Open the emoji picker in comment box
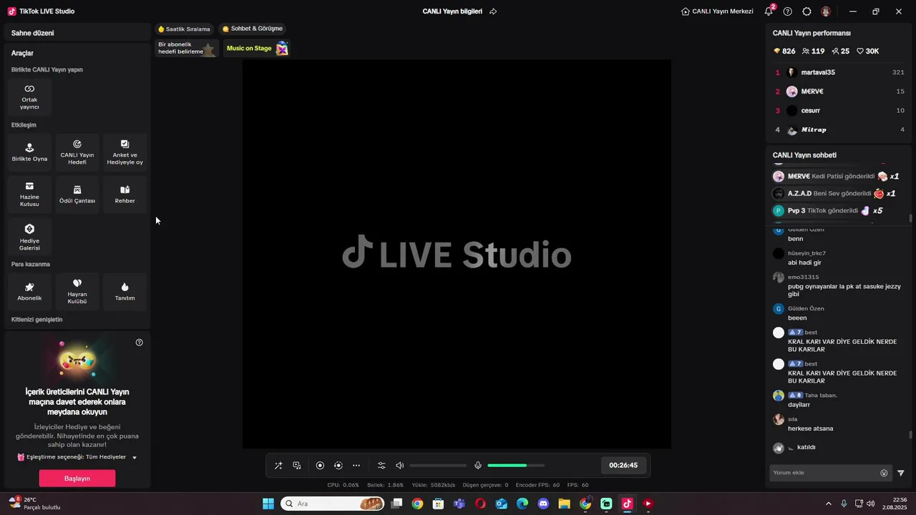 coord(884,473)
